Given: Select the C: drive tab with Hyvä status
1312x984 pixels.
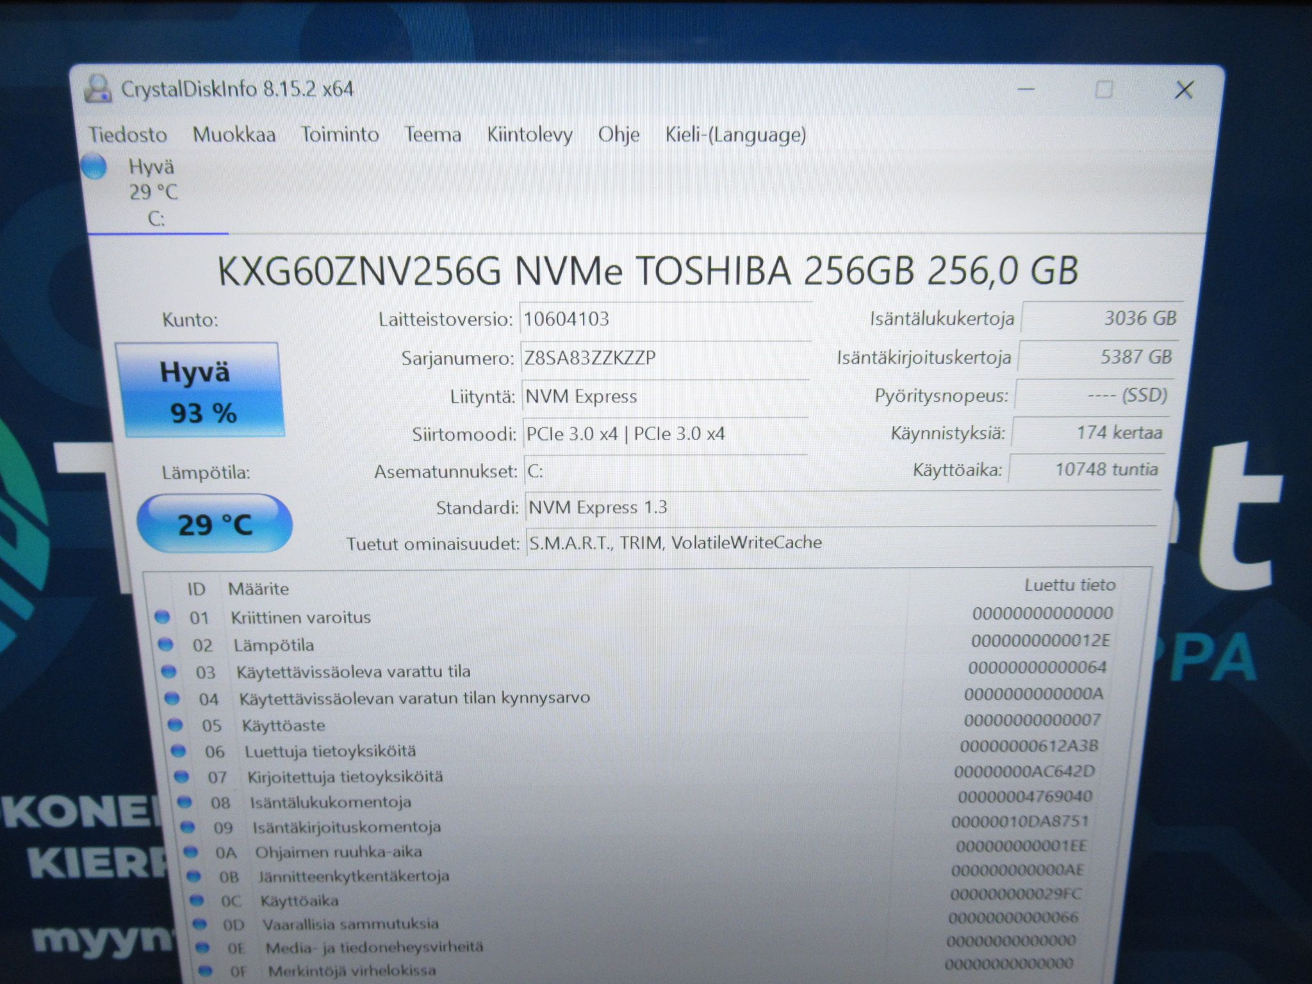Looking at the screenshot, I should (154, 192).
